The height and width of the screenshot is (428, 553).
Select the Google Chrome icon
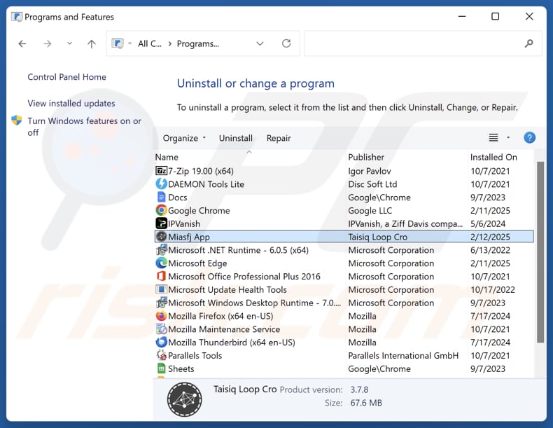pos(162,210)
